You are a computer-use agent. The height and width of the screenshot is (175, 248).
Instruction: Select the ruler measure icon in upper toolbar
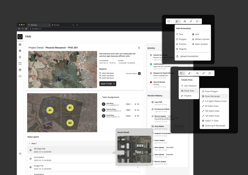coord(191,21)
